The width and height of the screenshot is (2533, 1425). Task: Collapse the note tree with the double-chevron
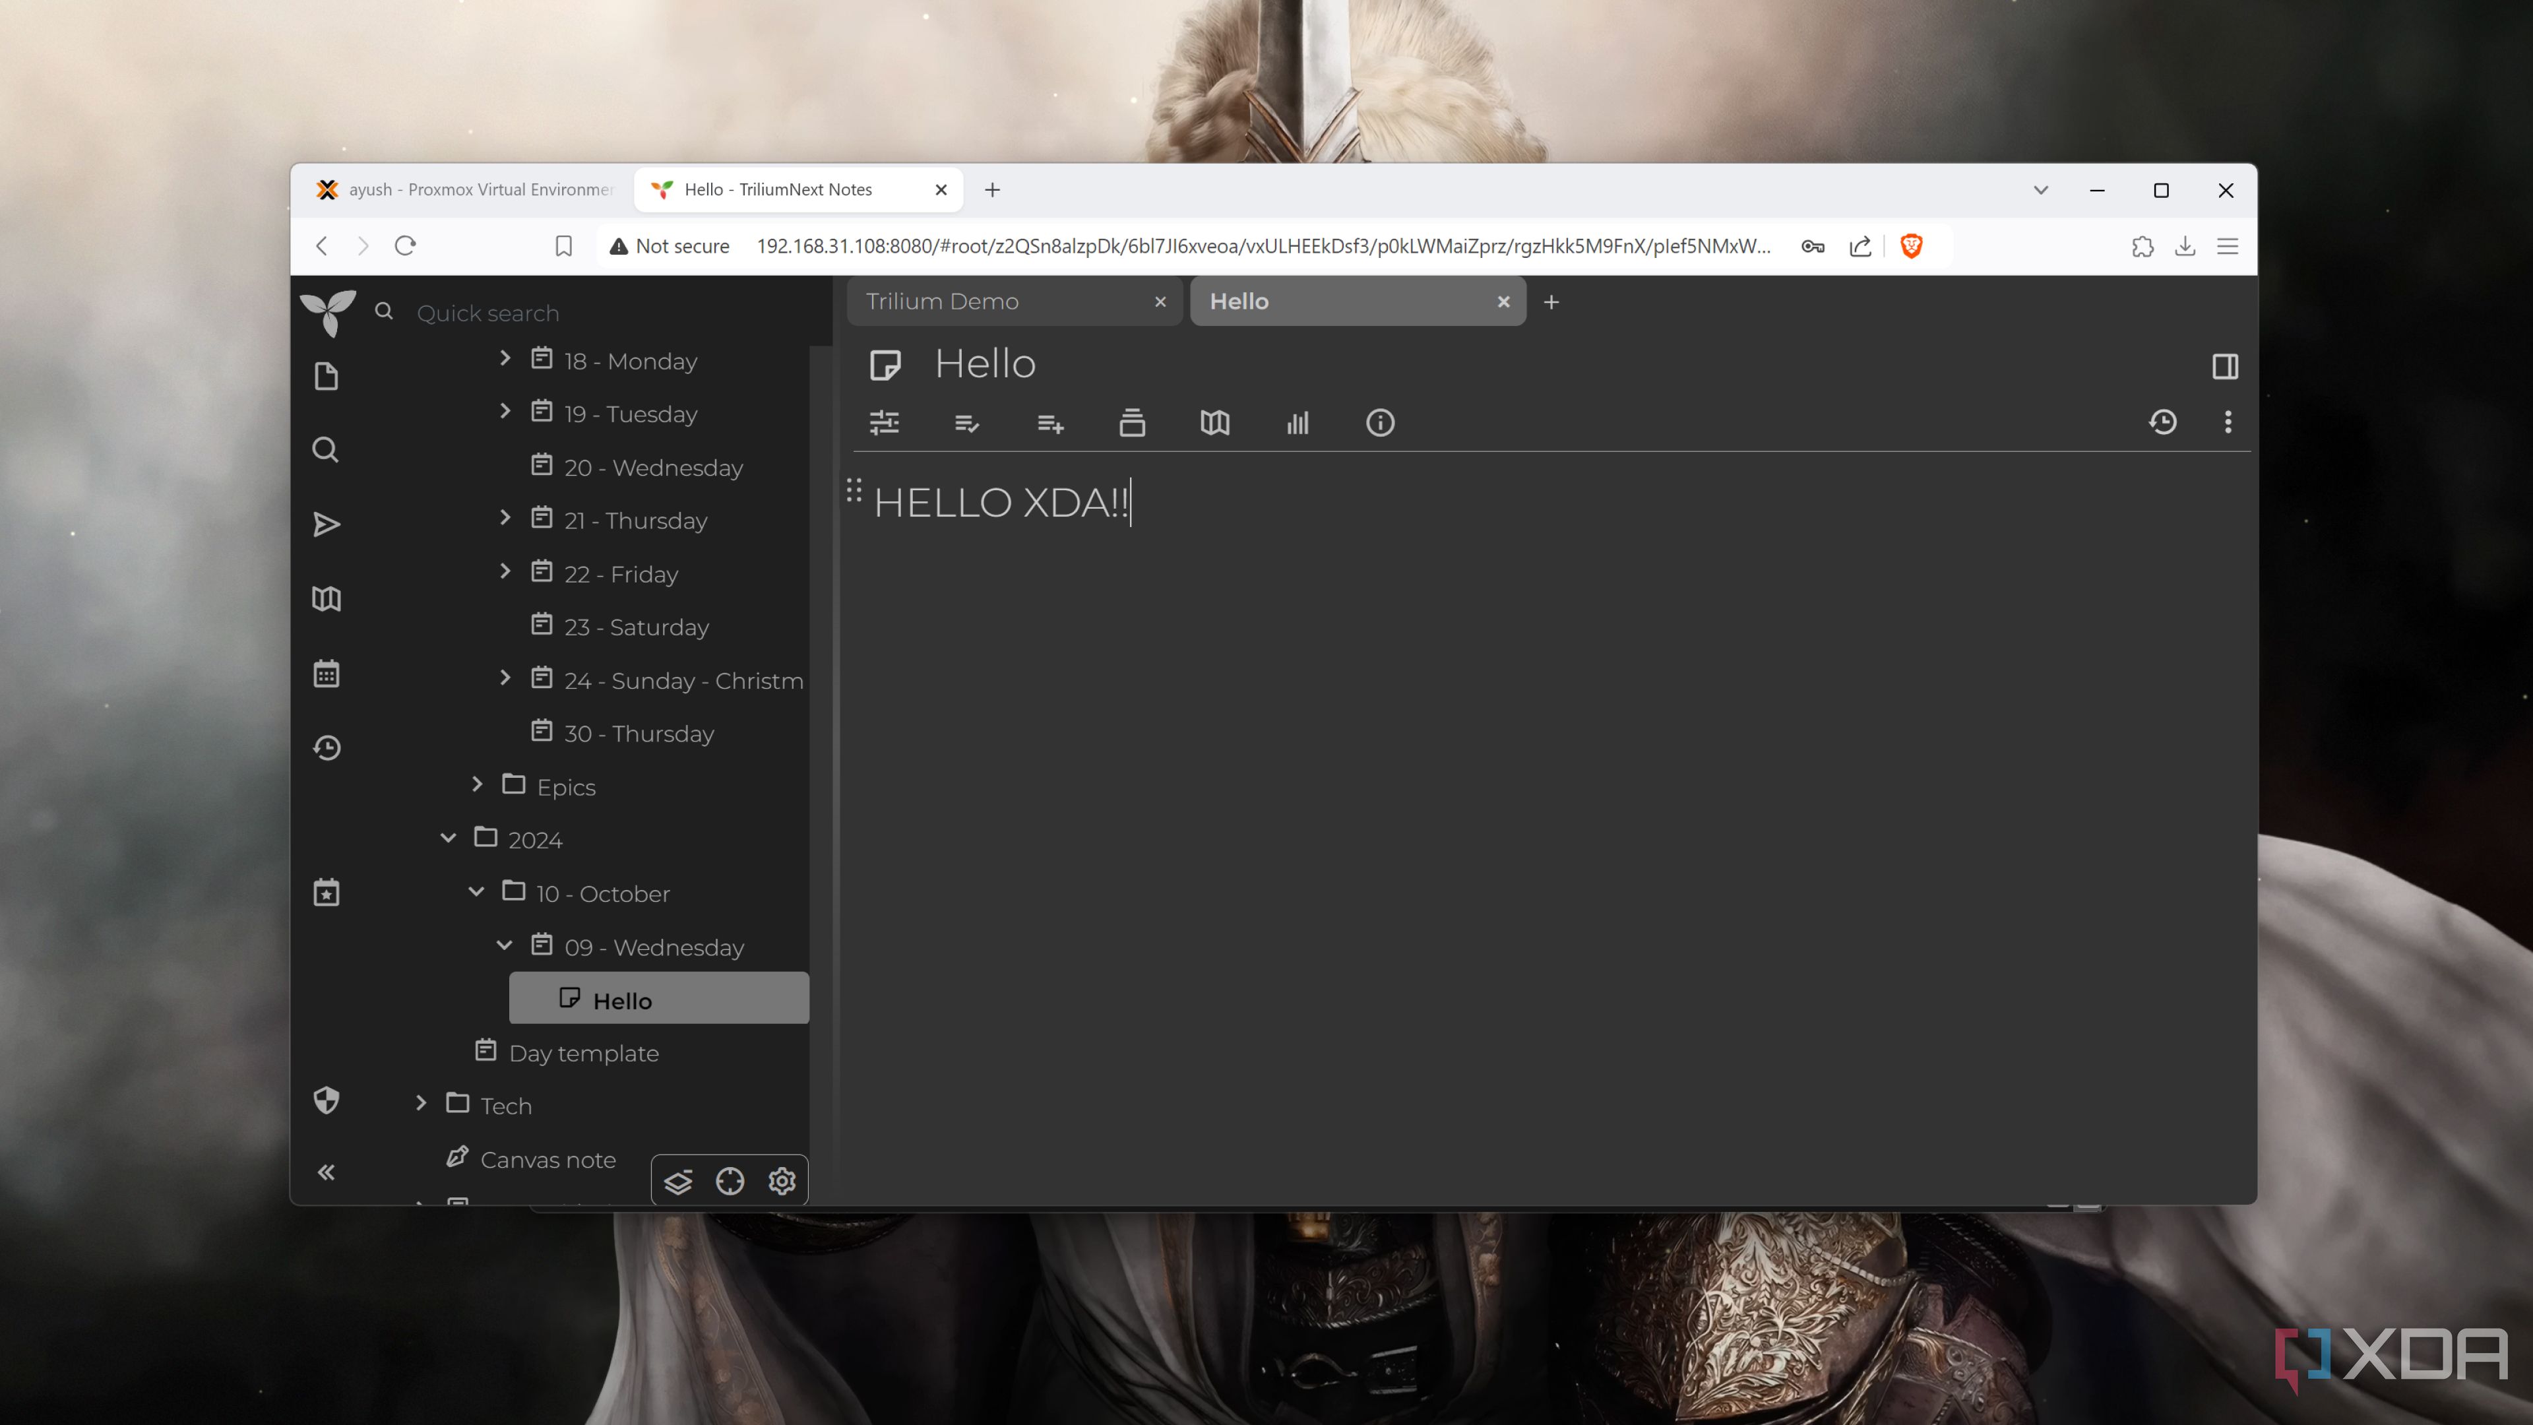pyautogui.click(x=325, y=1171)
